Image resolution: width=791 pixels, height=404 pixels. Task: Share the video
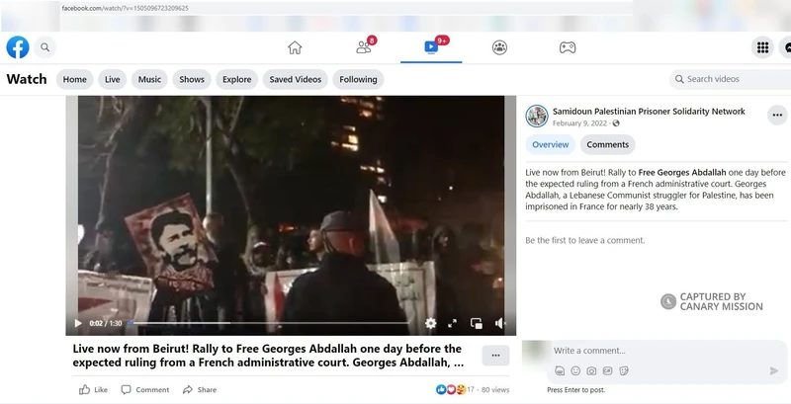tap(200, 389)
